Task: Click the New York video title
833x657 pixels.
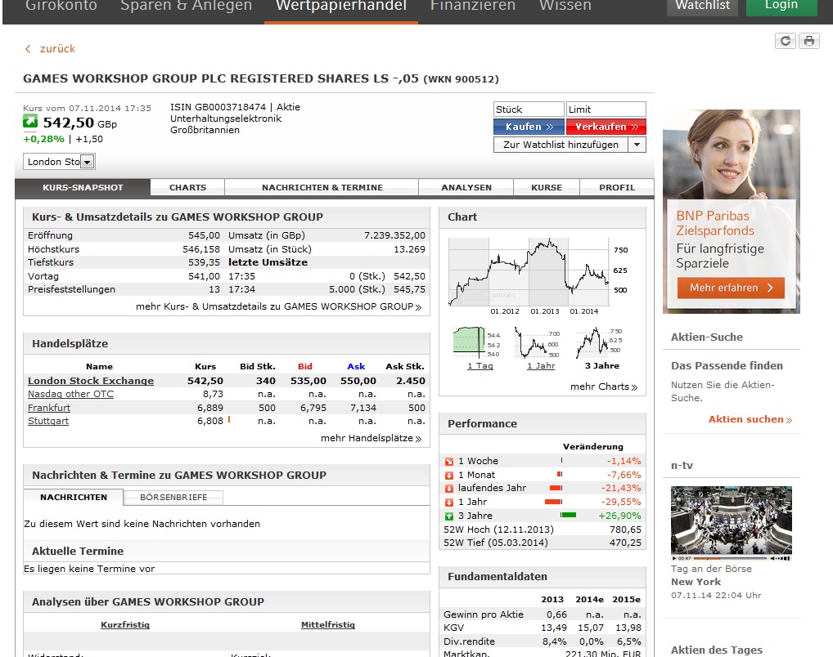Action: (x=696, y=582)
